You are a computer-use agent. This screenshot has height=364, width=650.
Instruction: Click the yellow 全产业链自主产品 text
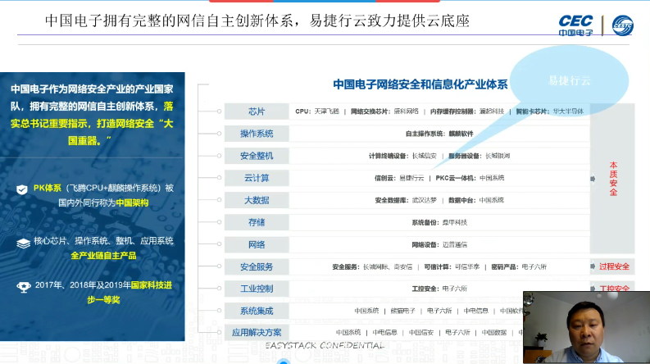pyautogui.click(x=103, y=256)
